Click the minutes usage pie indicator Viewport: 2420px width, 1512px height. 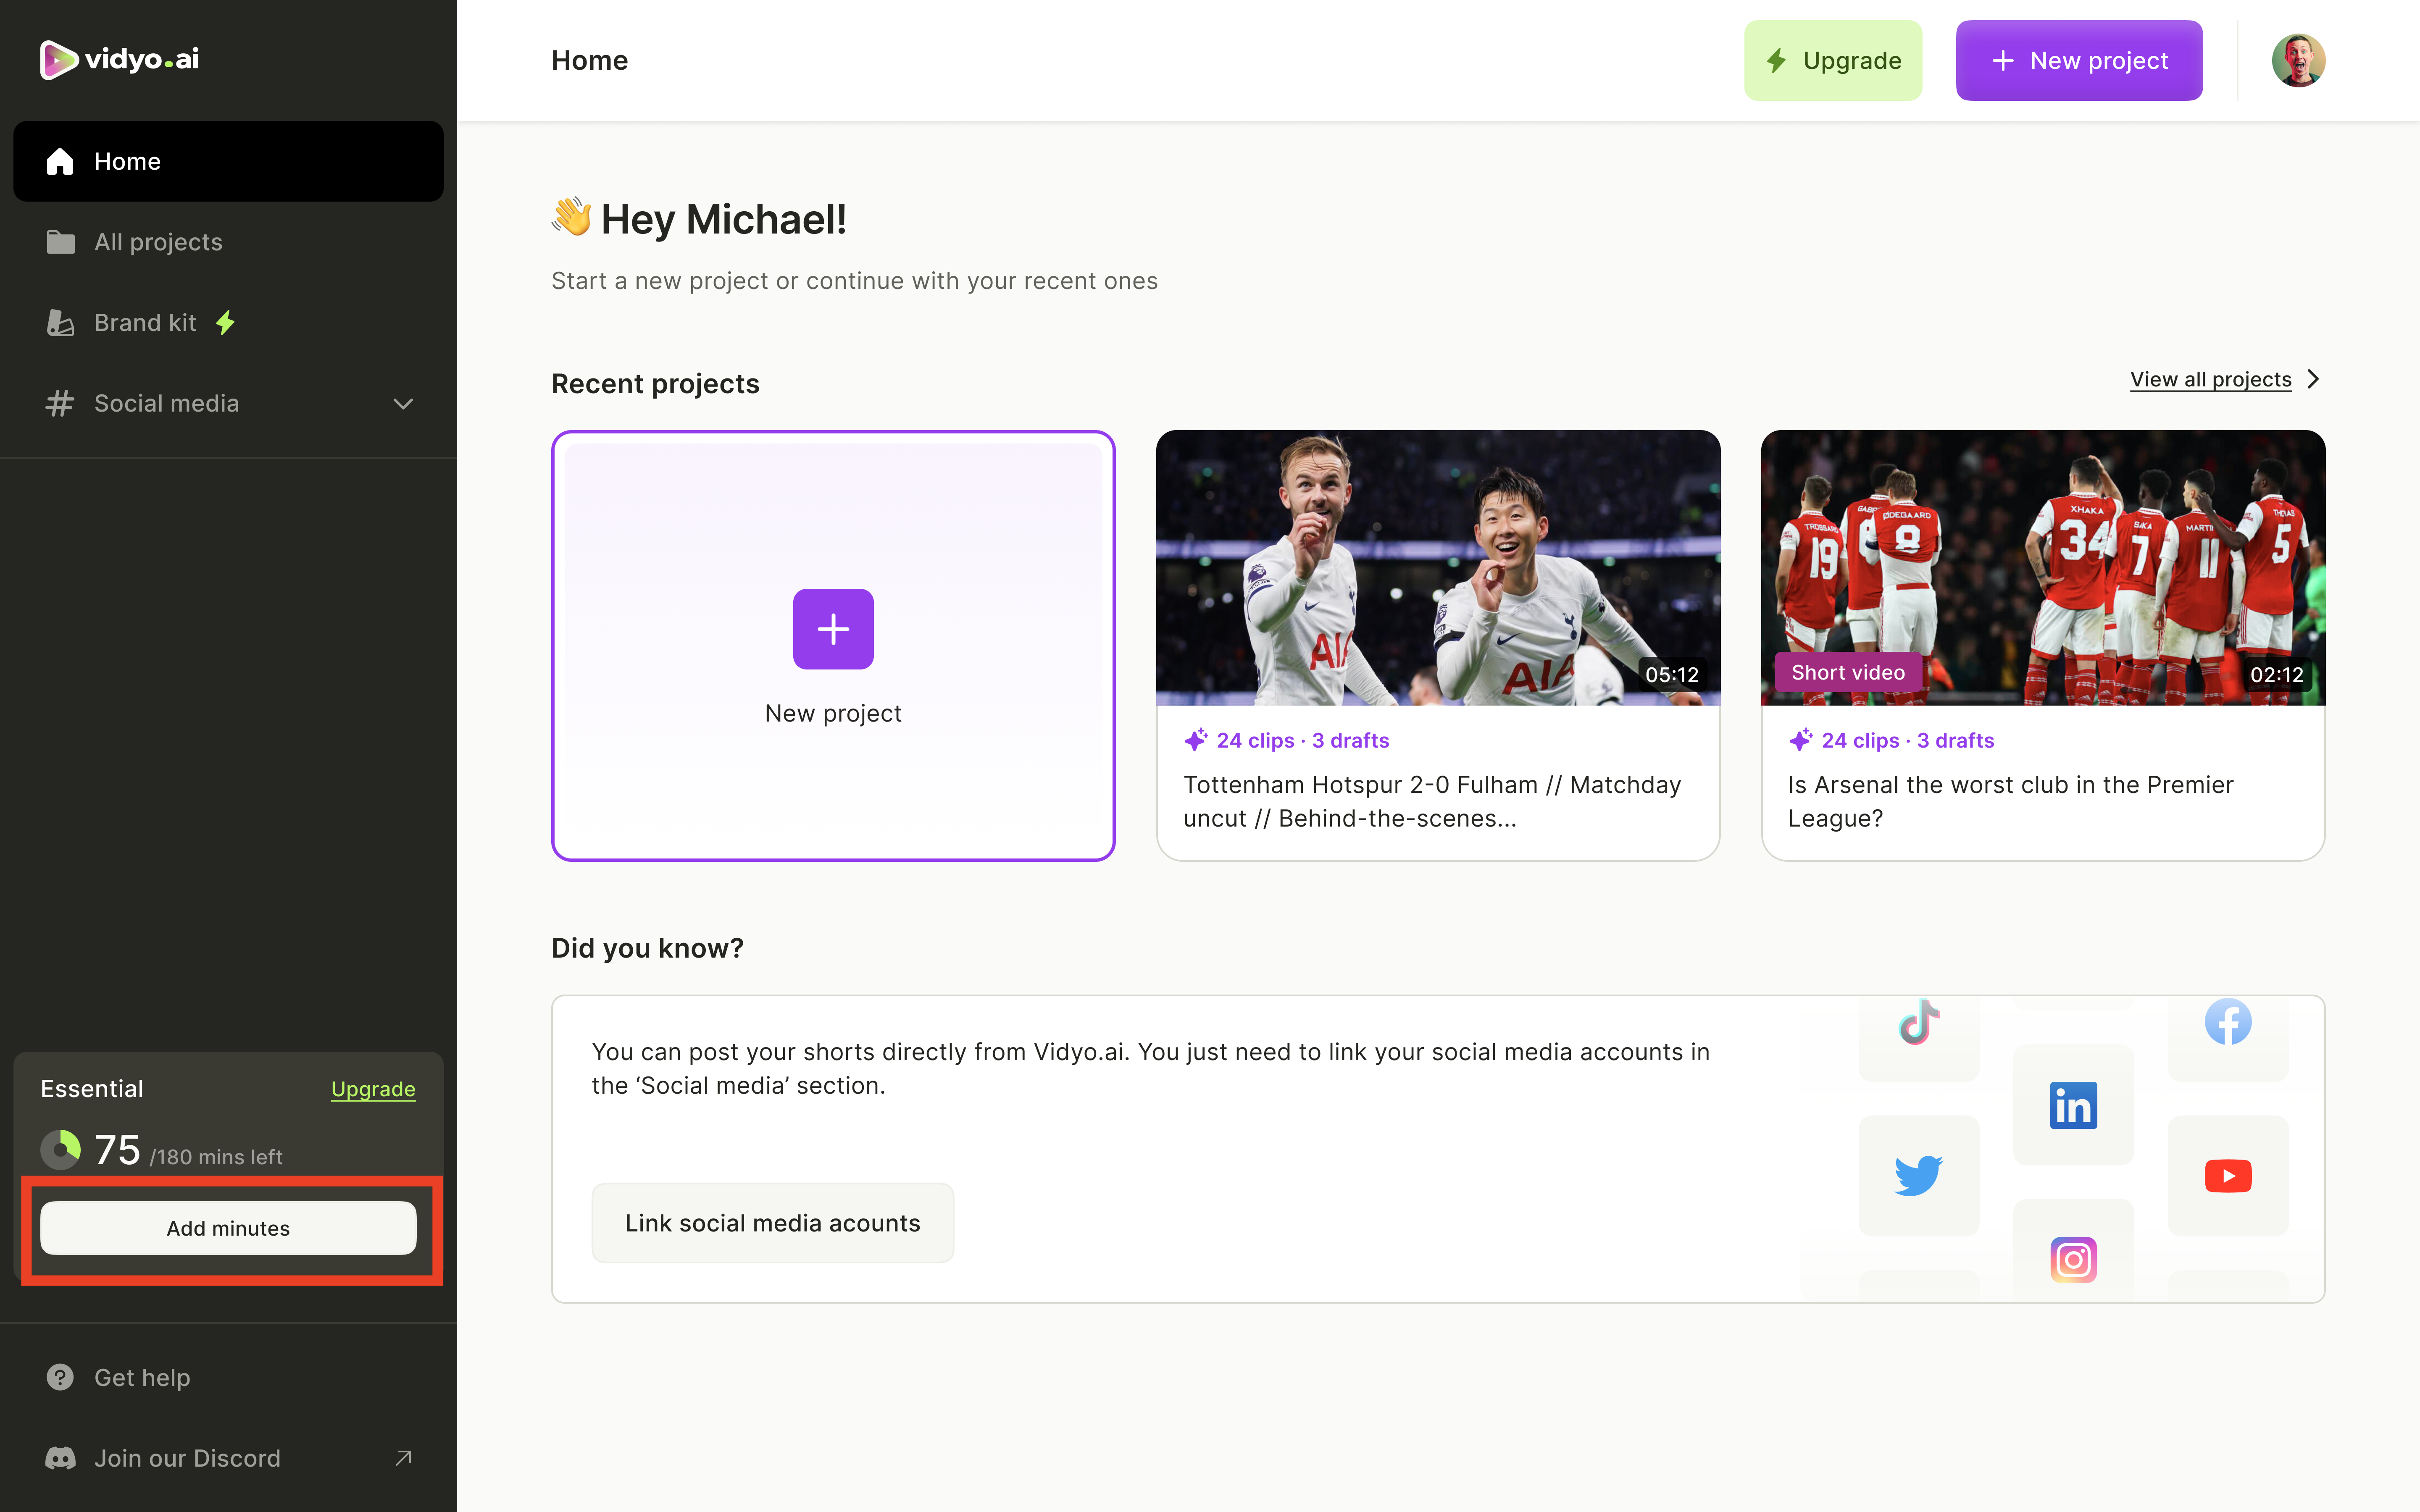(60, 1150)
